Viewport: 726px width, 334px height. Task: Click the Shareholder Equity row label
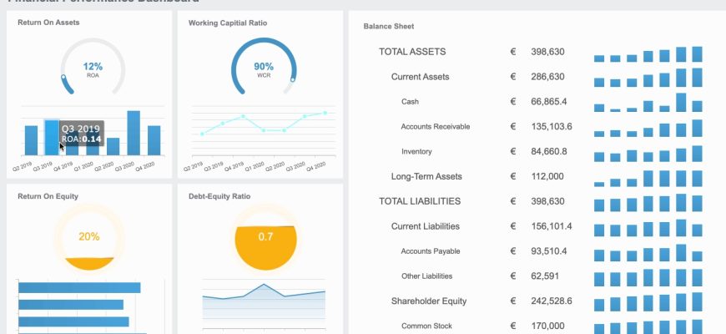pyautogui.click(x=428, y=301)
